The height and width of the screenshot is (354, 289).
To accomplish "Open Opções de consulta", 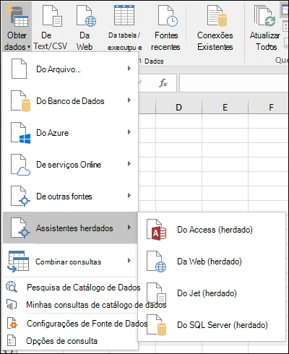I will (x=61, y=341).
